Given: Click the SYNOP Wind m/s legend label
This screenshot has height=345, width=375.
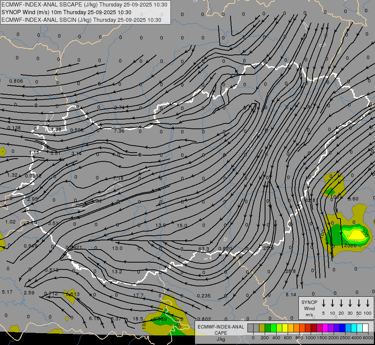Looking at the screenshot, I should (x=309, y=309).
